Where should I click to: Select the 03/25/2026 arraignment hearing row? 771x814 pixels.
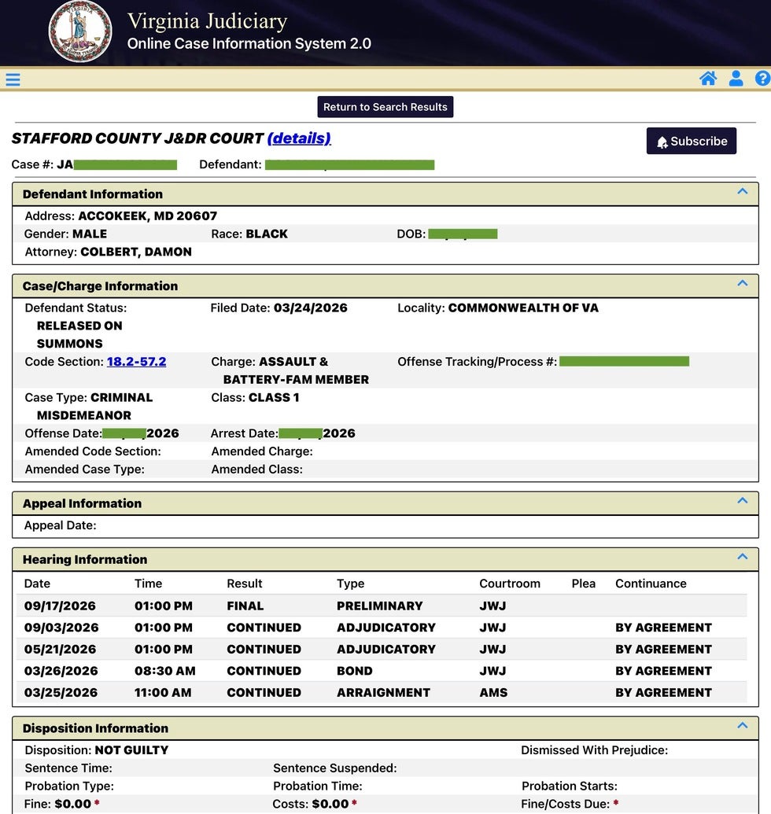pos(382,693)
